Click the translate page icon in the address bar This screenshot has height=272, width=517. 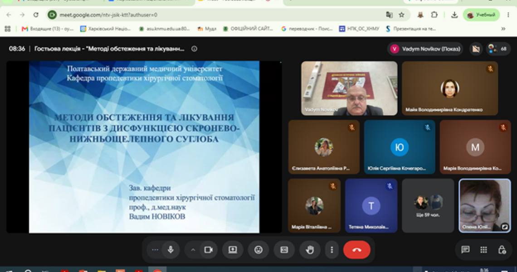[x=389, y=15]
